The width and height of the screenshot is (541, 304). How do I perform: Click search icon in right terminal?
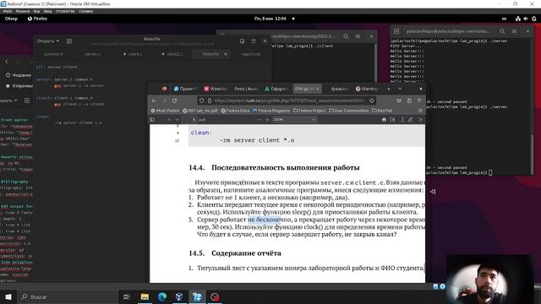502,31
